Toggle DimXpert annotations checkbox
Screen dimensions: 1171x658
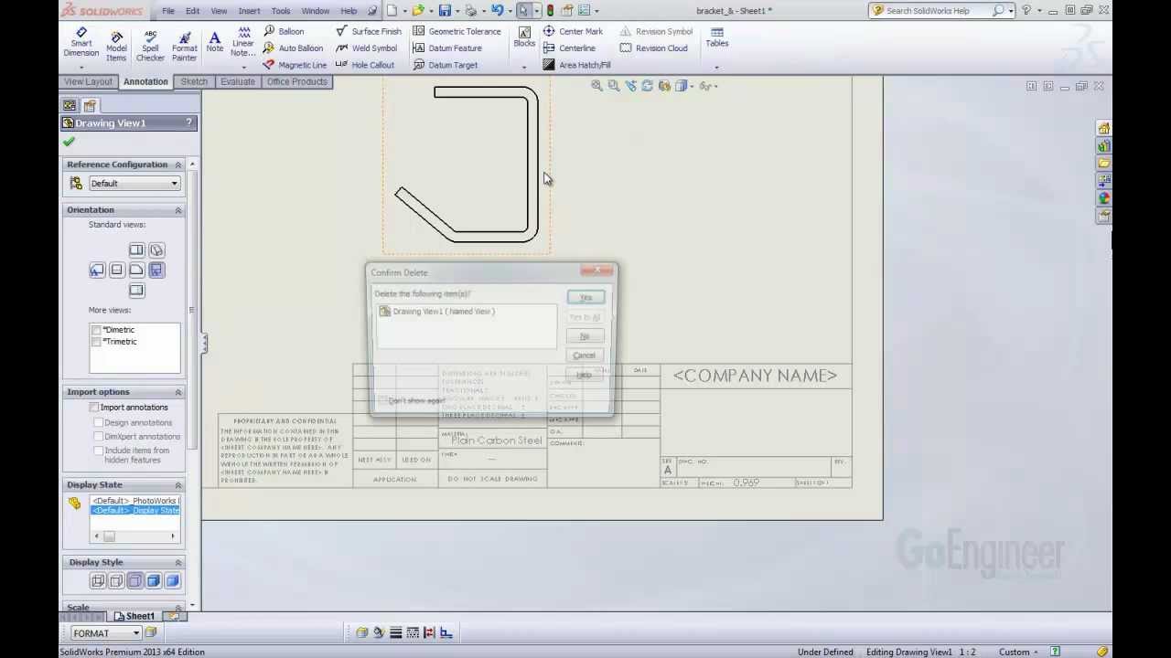[99, 436]
